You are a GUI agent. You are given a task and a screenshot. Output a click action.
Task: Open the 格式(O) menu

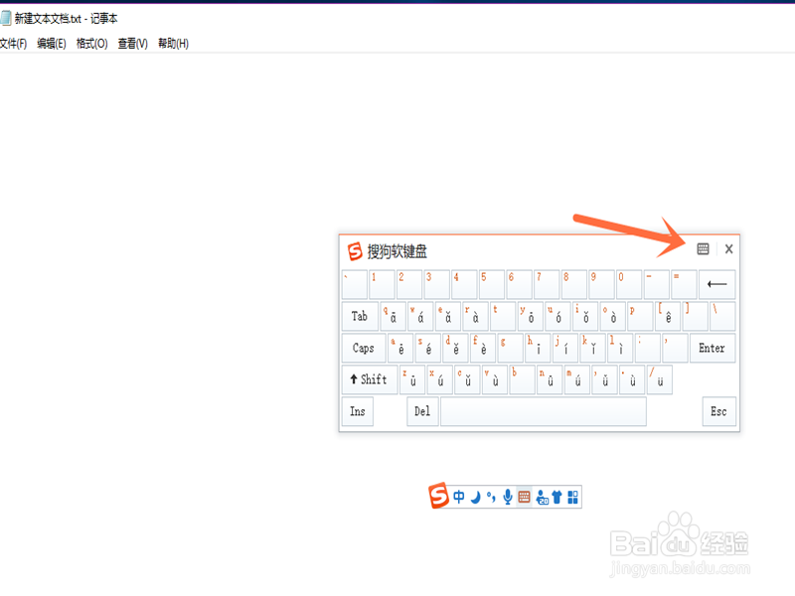tap(91, 44)
